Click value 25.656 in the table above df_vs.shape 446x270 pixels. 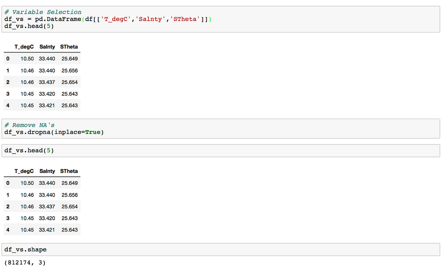pyautogui.click(x=70, y=195)
